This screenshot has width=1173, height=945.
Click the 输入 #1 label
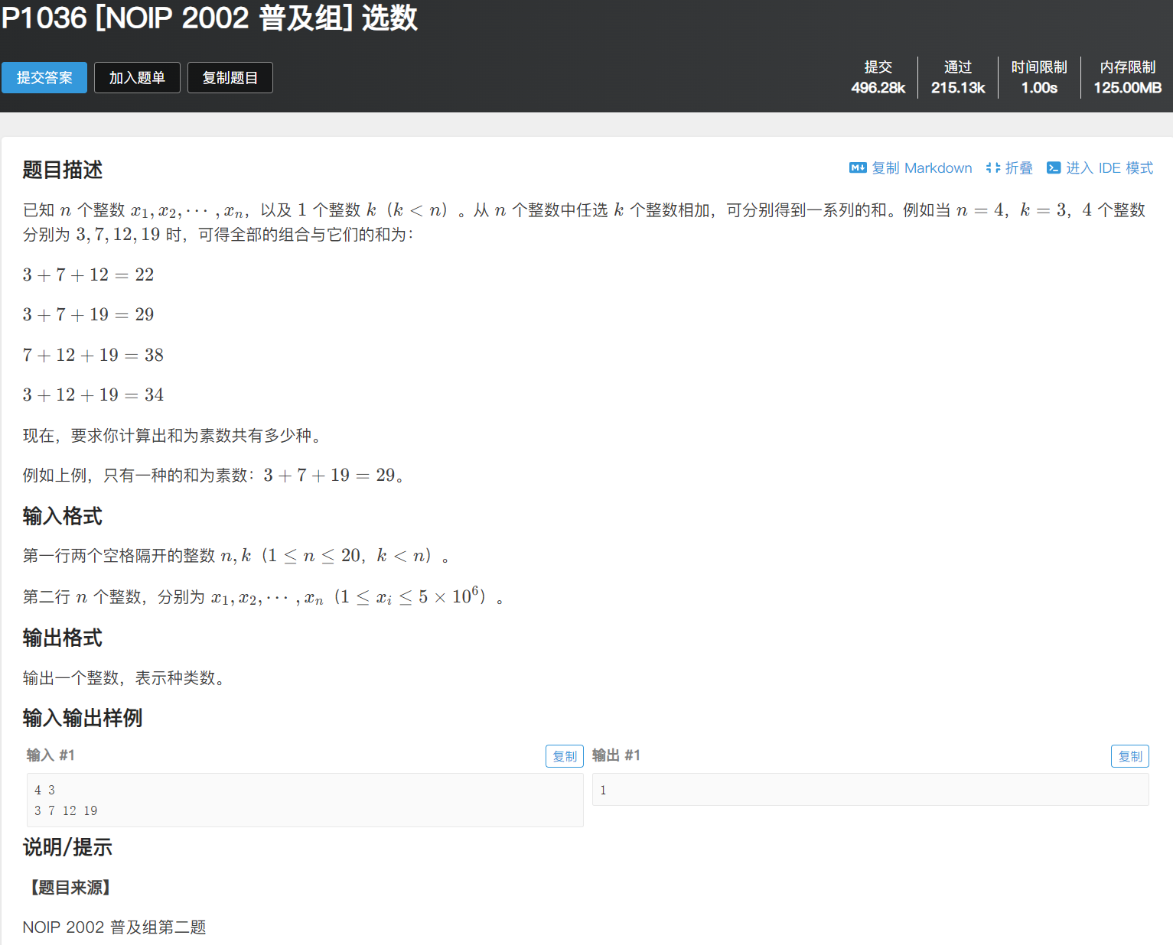pos(51,755)
